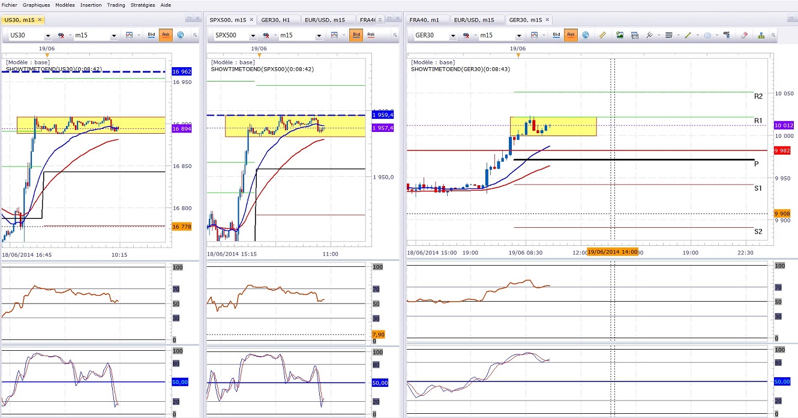The image size is (798, 418).
Task: Click the eraser tool in GER30 toolbar
Action: pyautogui.click(x=744, y=35)
